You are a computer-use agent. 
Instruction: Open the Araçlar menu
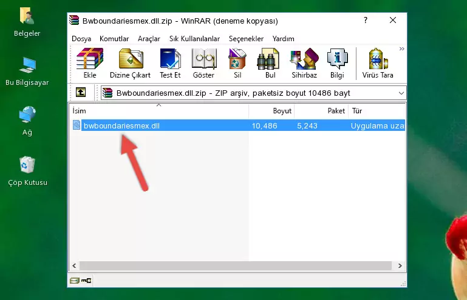[149, 39]
